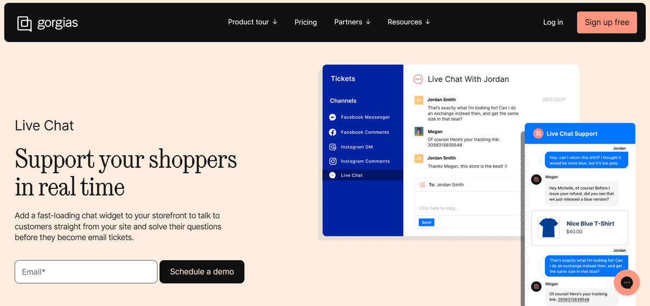Click the Facebook Messenger icon in Channels
This screenshot has width=650, height=306.
(333, 117)
